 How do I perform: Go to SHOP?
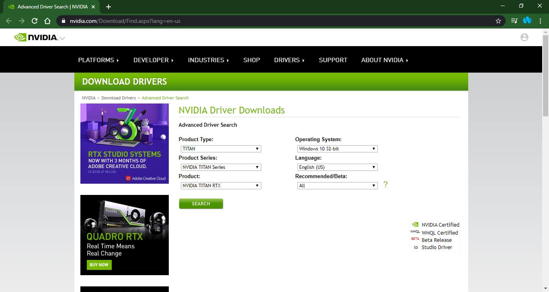[252, 60]
